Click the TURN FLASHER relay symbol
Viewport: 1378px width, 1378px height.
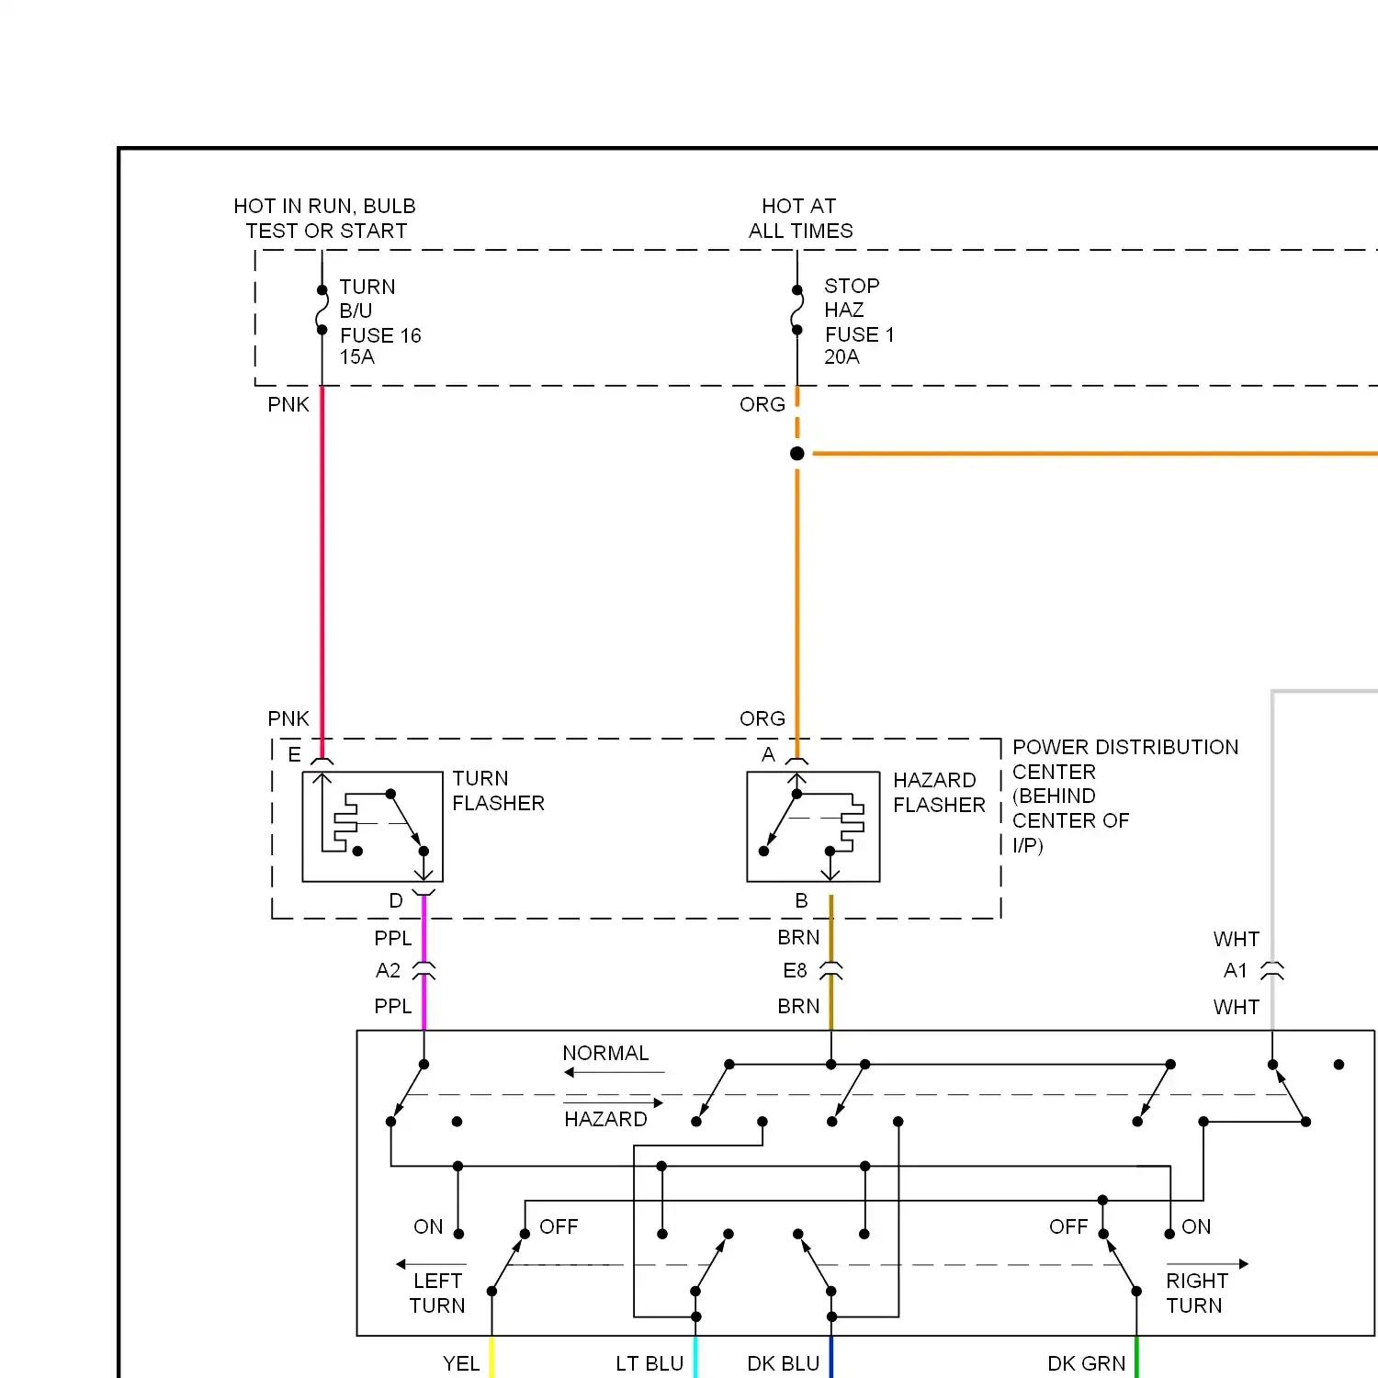(x=373, y=827)
